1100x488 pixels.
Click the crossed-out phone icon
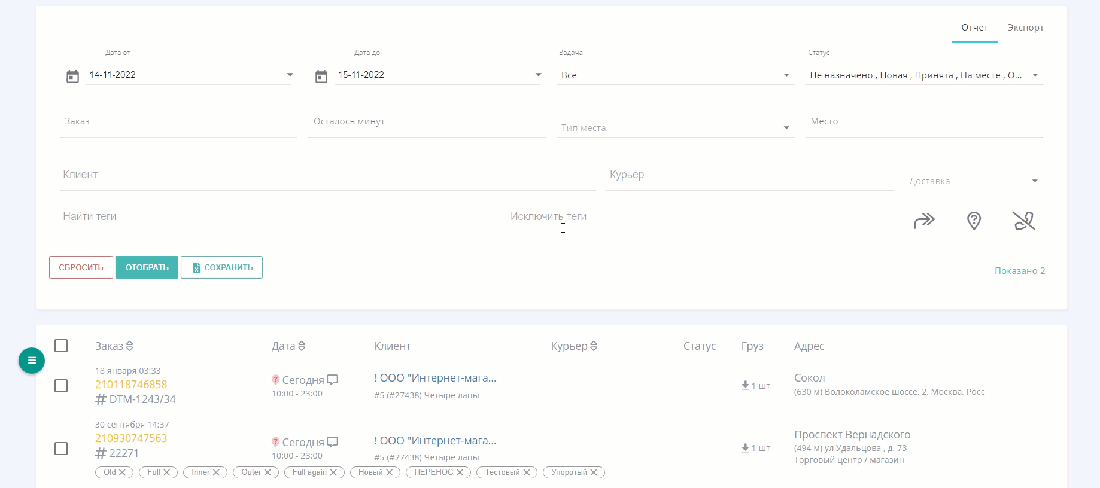pyautogui.click(x=1024, y=221)
